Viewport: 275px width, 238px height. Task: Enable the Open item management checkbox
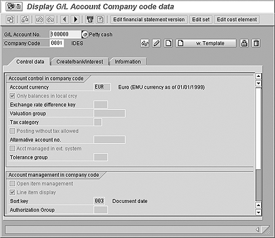[12, 184]
